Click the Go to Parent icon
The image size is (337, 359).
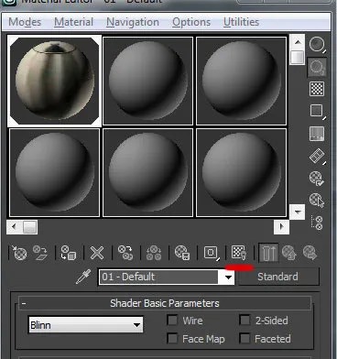click(289, 253)
